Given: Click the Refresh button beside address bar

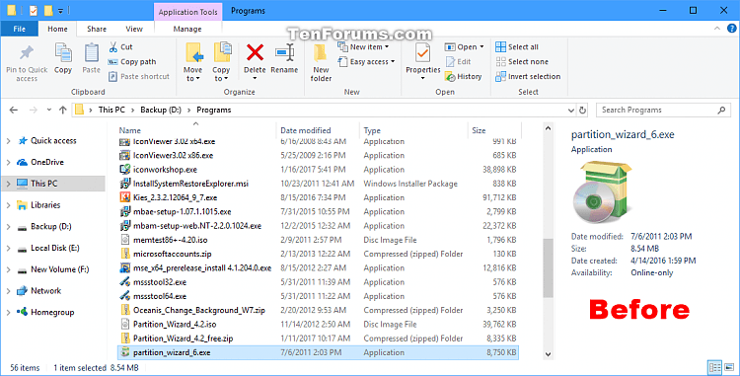Looking at the screenshot, I should pyautogui.click(x=582, y=110).
